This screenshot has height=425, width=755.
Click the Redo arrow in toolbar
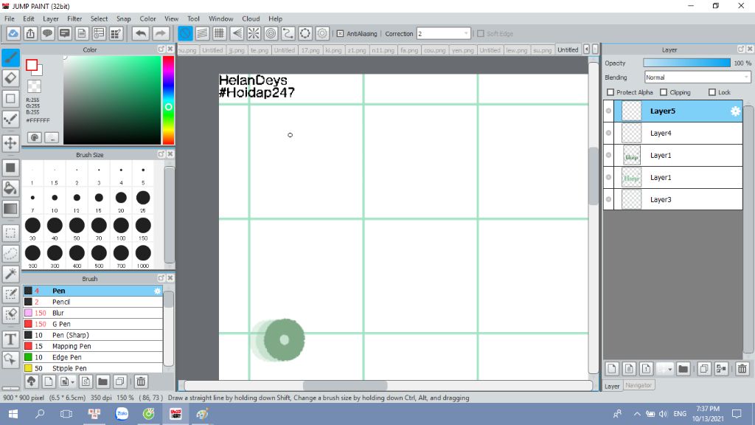(161, 34)
